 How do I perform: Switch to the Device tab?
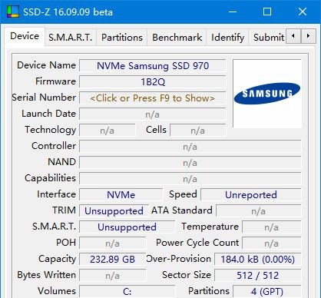25,36
